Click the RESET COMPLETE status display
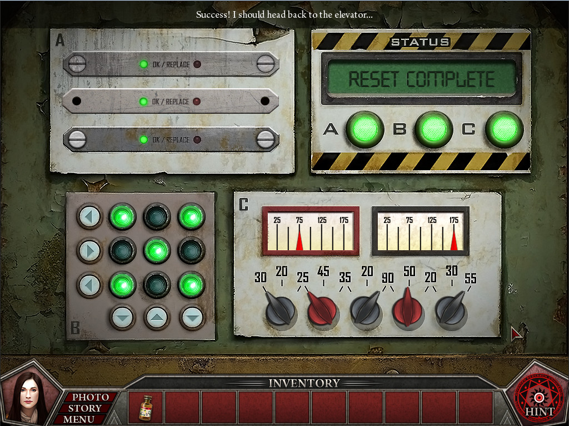Screen dimensions: 569x426 point(421,79)
